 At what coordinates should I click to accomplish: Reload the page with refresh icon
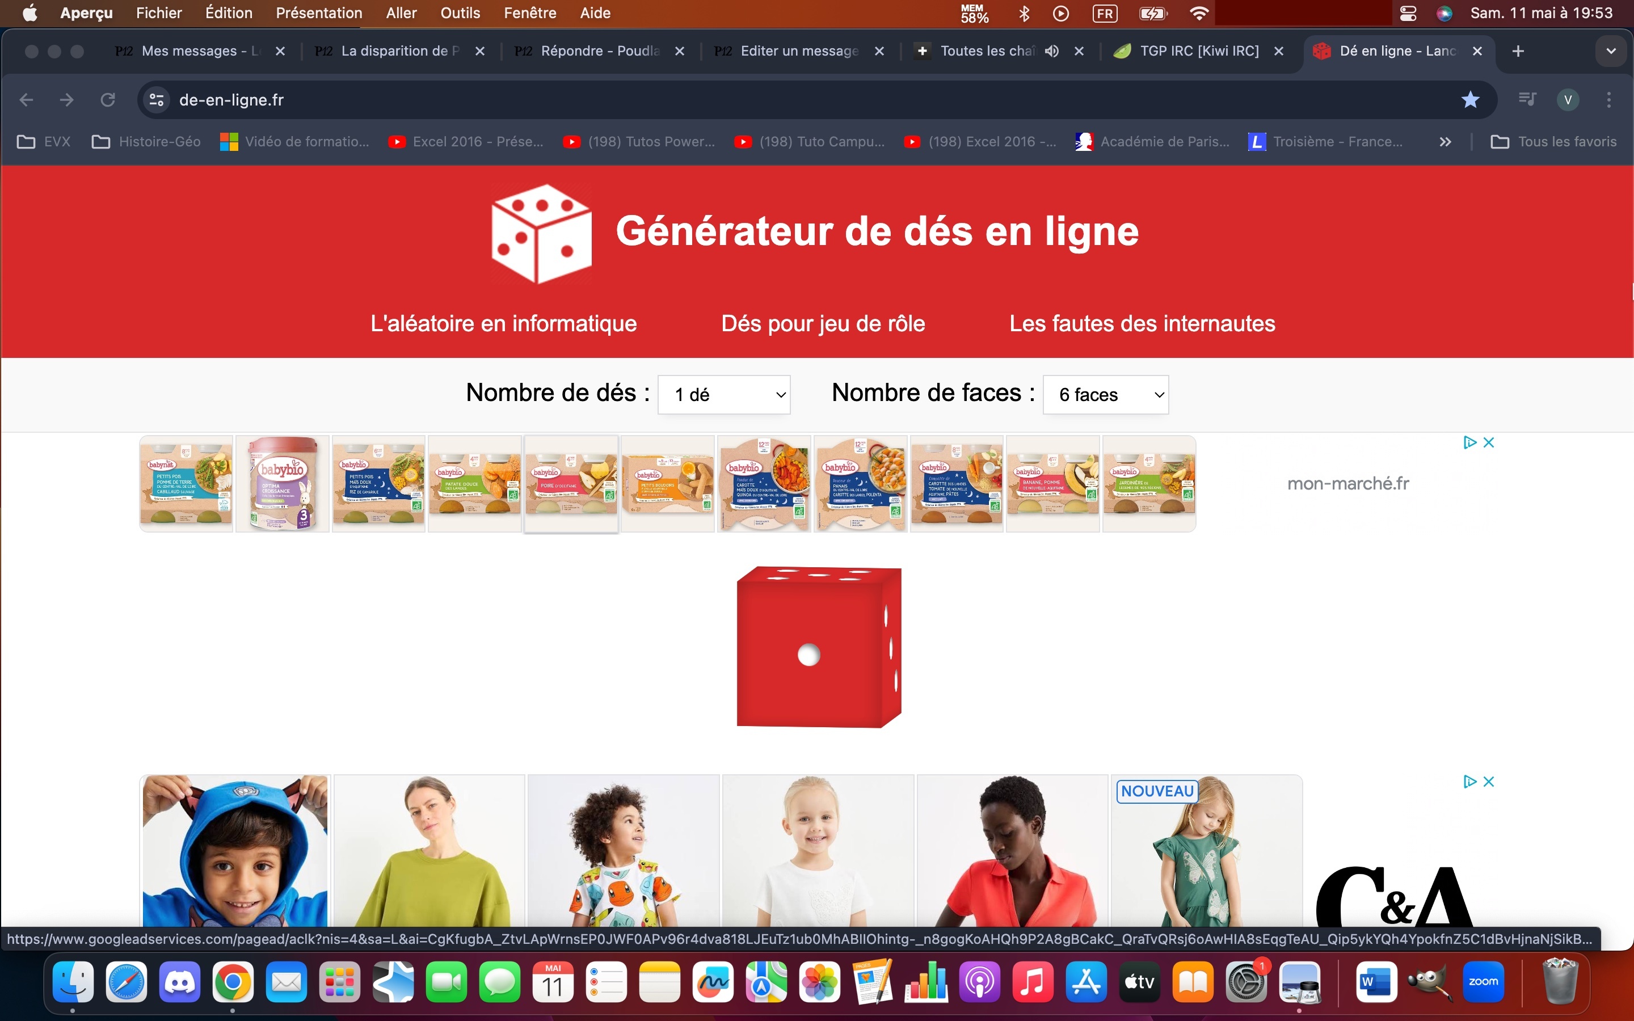coord(107,100)
